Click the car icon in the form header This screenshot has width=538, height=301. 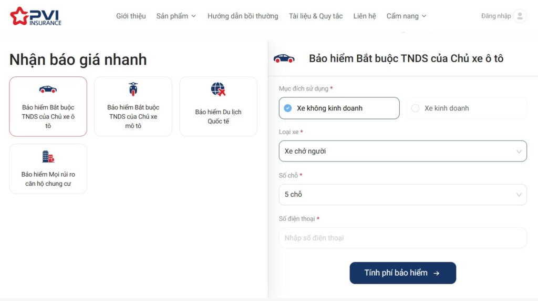(x=284, y=58)
